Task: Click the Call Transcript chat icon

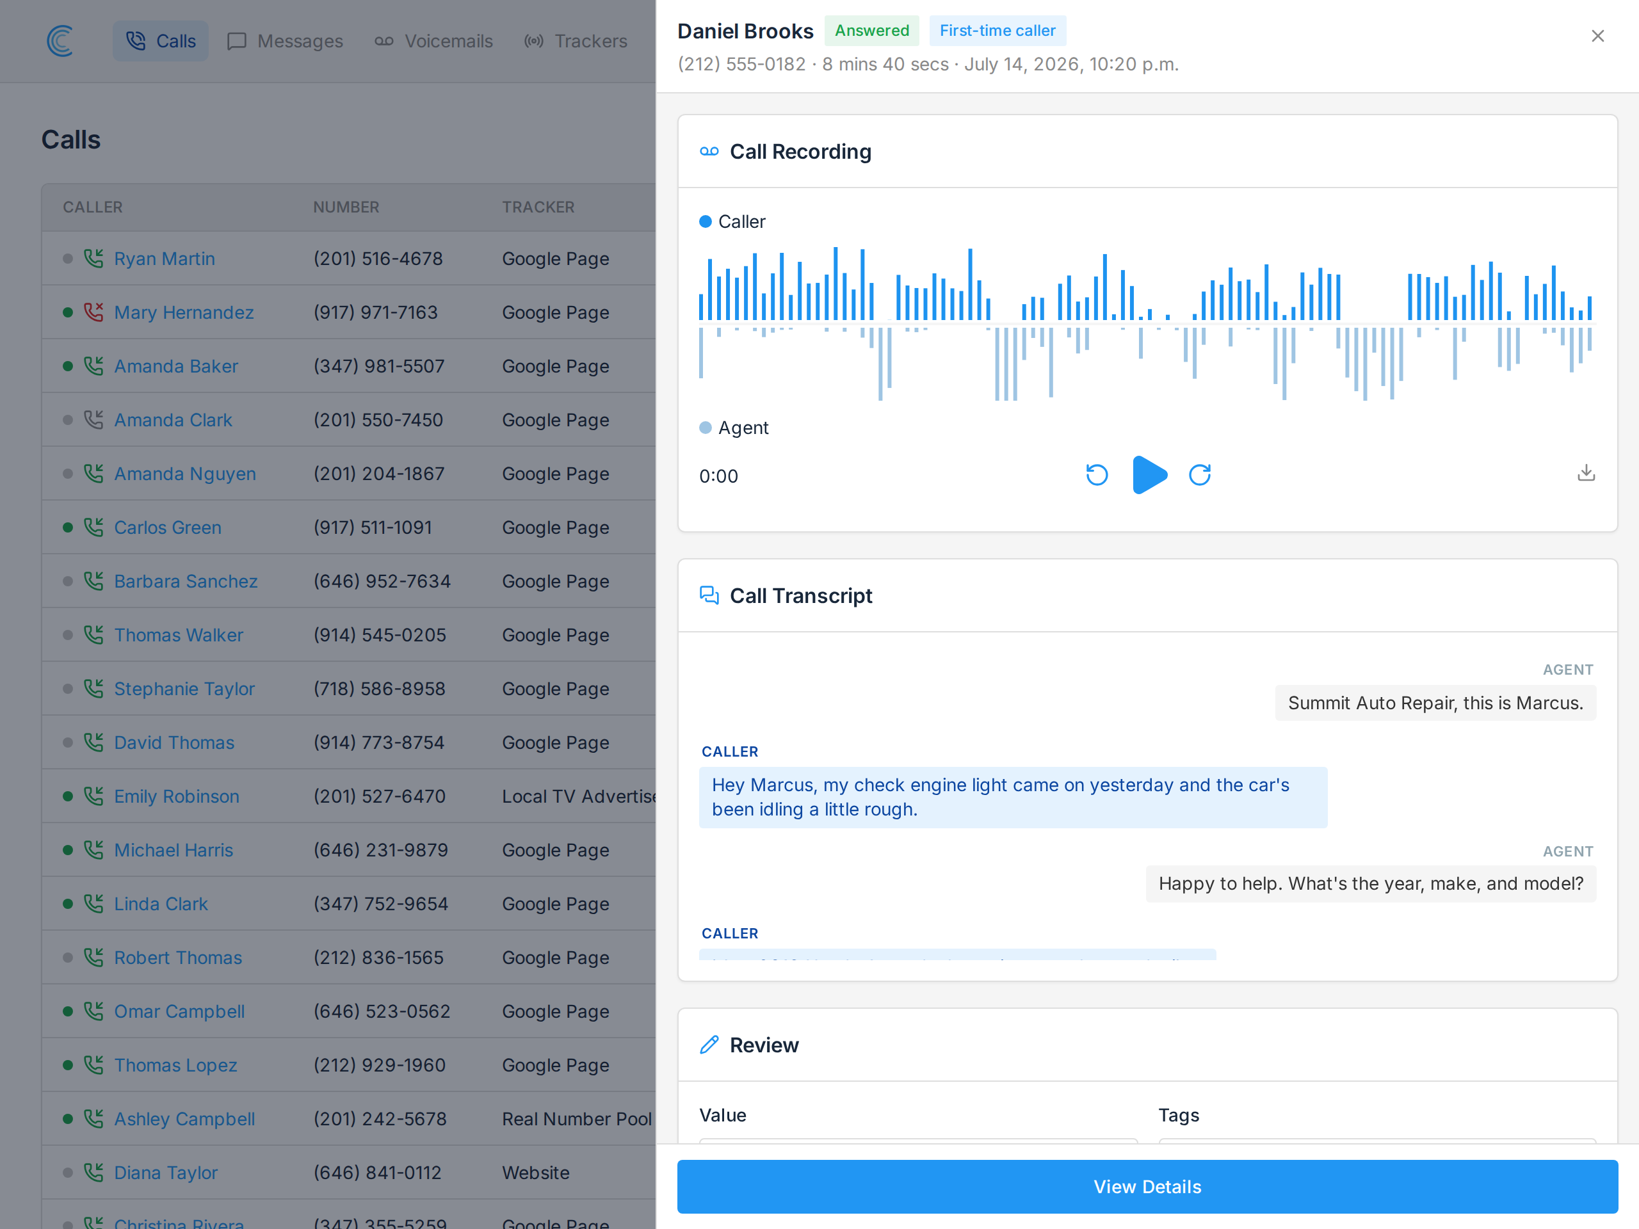Action: [709, 595]
